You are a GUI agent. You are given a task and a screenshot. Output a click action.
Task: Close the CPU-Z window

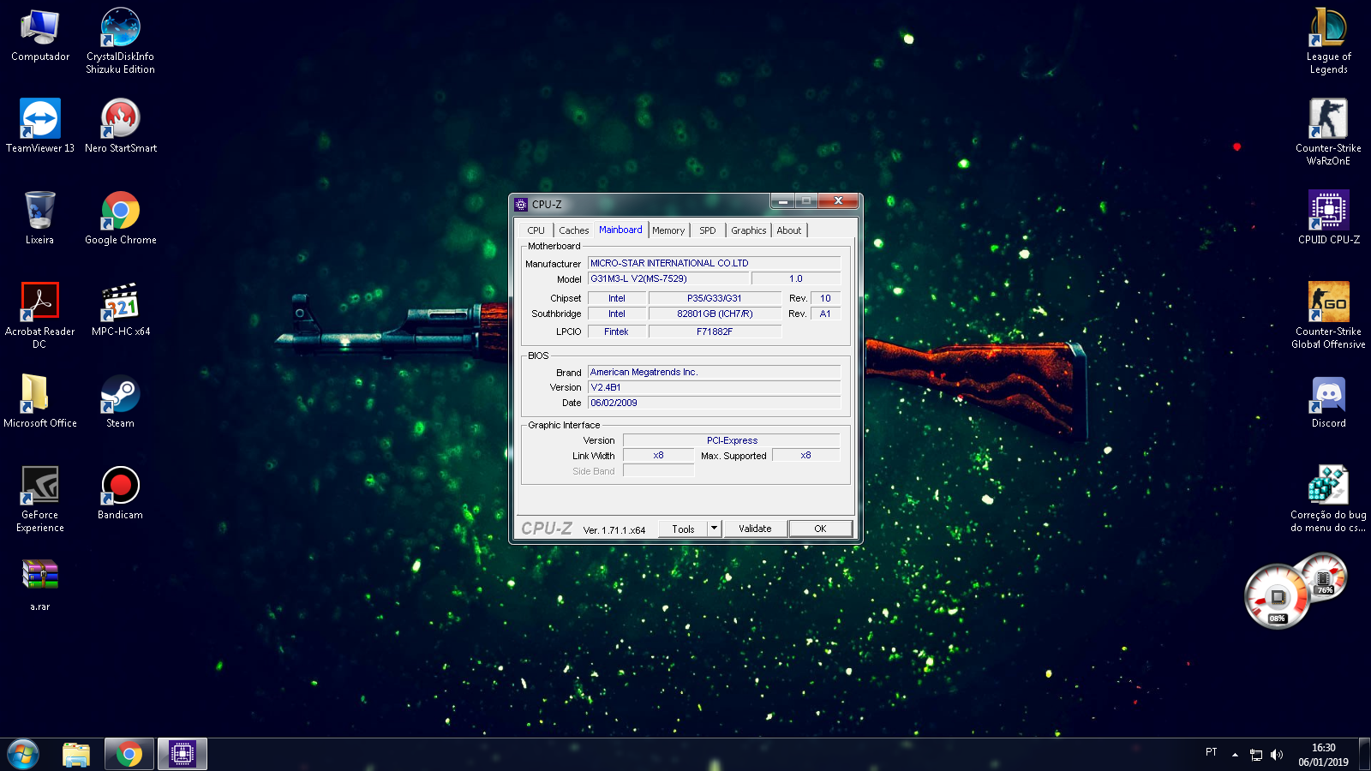click(838, 201)
